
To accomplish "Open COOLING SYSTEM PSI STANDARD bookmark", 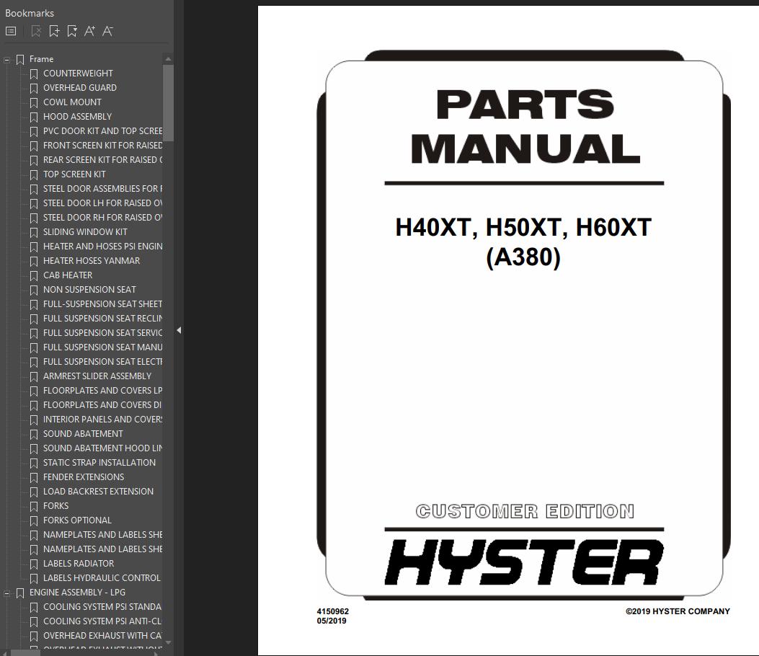I will (x=102, y=607).
